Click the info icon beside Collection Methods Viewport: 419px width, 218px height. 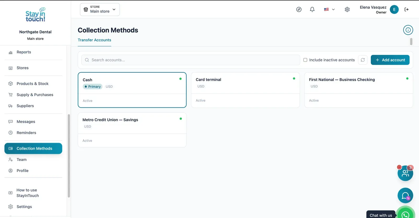(408, 30)
